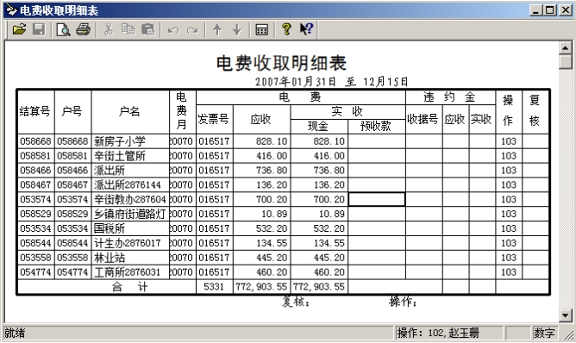
Task: Select total invoice count 5331
Action: point(214,287)
